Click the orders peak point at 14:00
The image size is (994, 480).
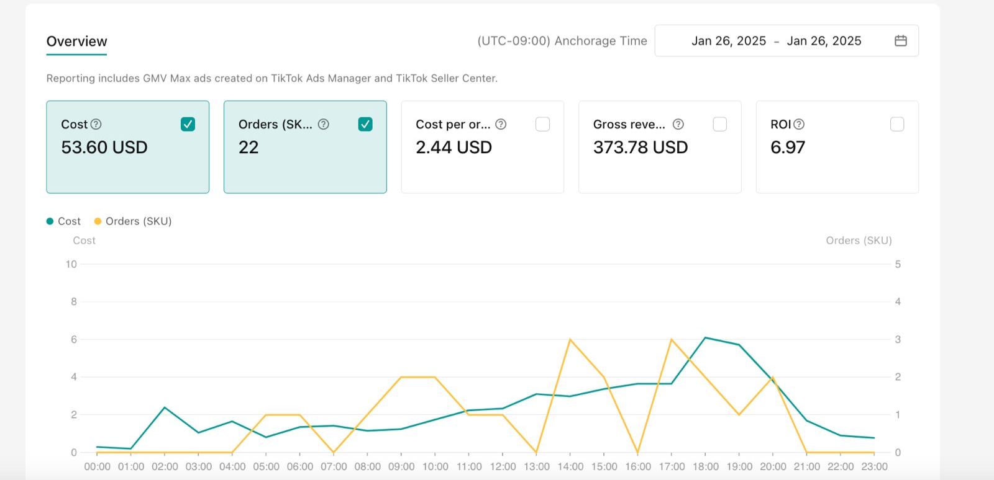[x=570, y=339]
